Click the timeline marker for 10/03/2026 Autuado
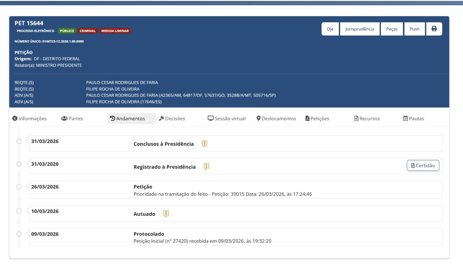 pos(19,211)
